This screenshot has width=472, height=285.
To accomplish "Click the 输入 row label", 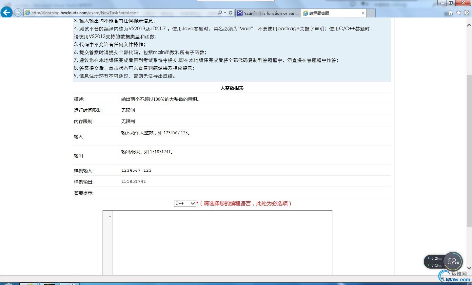I will click(x=79, y=137).
